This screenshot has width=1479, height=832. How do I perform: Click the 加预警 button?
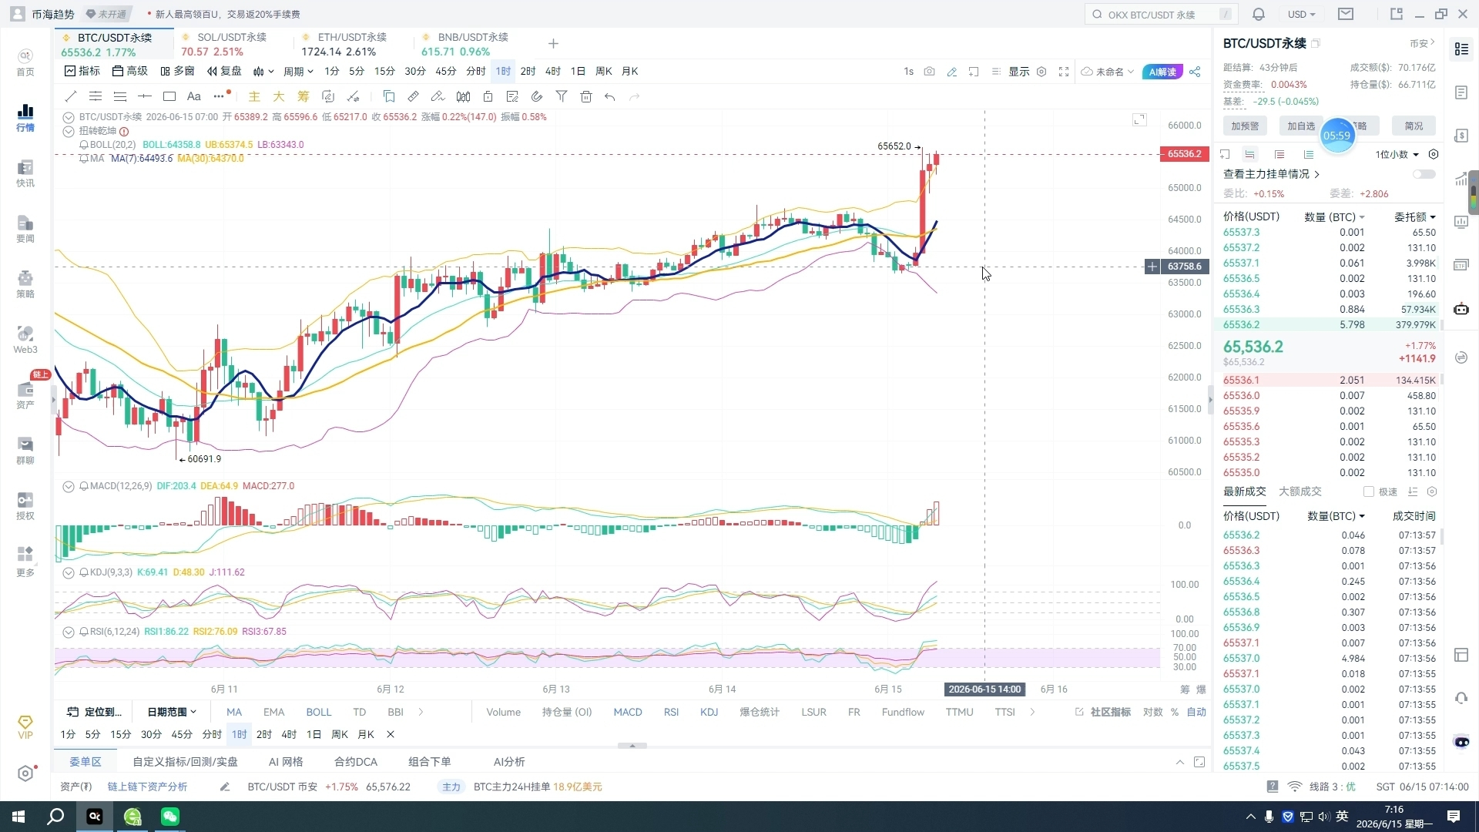(1245, 126)
